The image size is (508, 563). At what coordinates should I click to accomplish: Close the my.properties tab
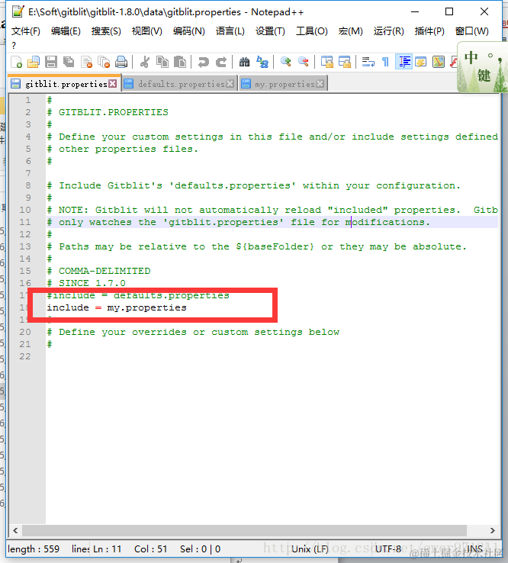click(320, 84)
